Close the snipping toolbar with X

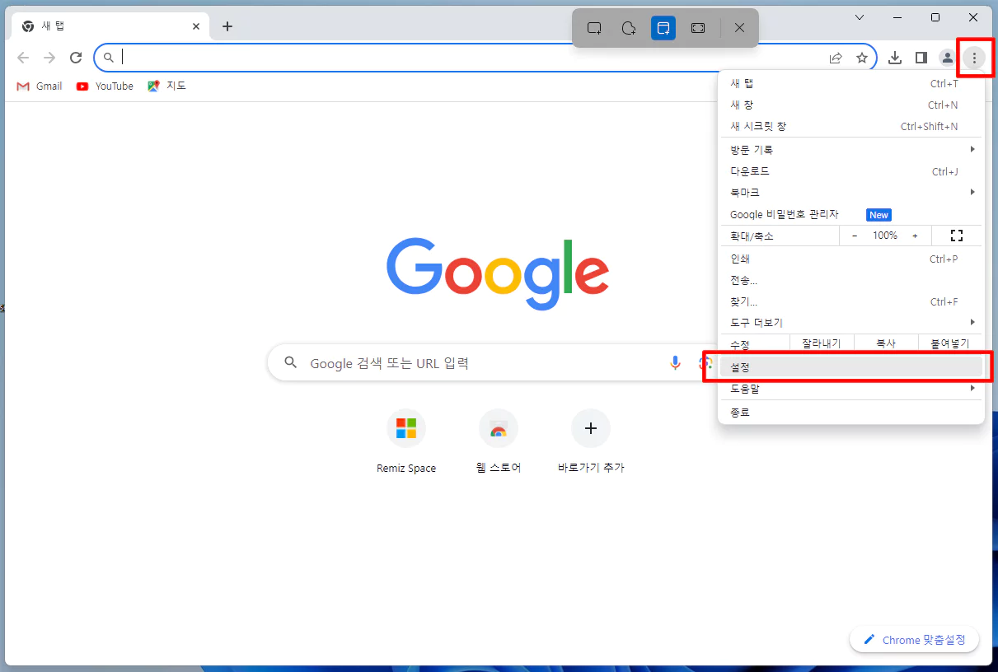pyautogui.click(x=739, y=28)
